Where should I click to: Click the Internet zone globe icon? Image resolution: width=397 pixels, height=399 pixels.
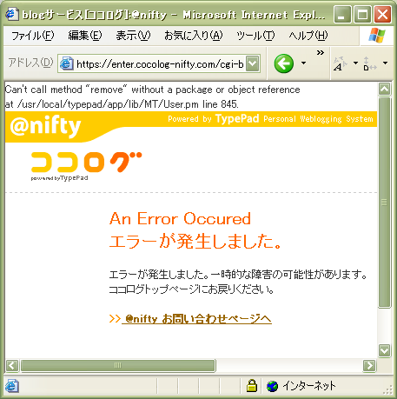272,386
